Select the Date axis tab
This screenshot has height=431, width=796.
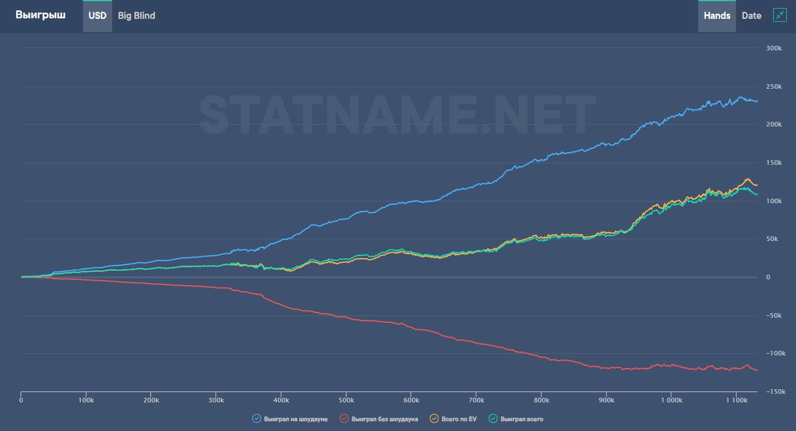coord(751,16)
